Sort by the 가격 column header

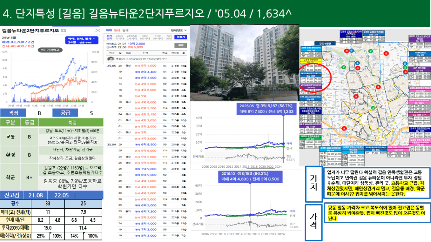[145, 53]
